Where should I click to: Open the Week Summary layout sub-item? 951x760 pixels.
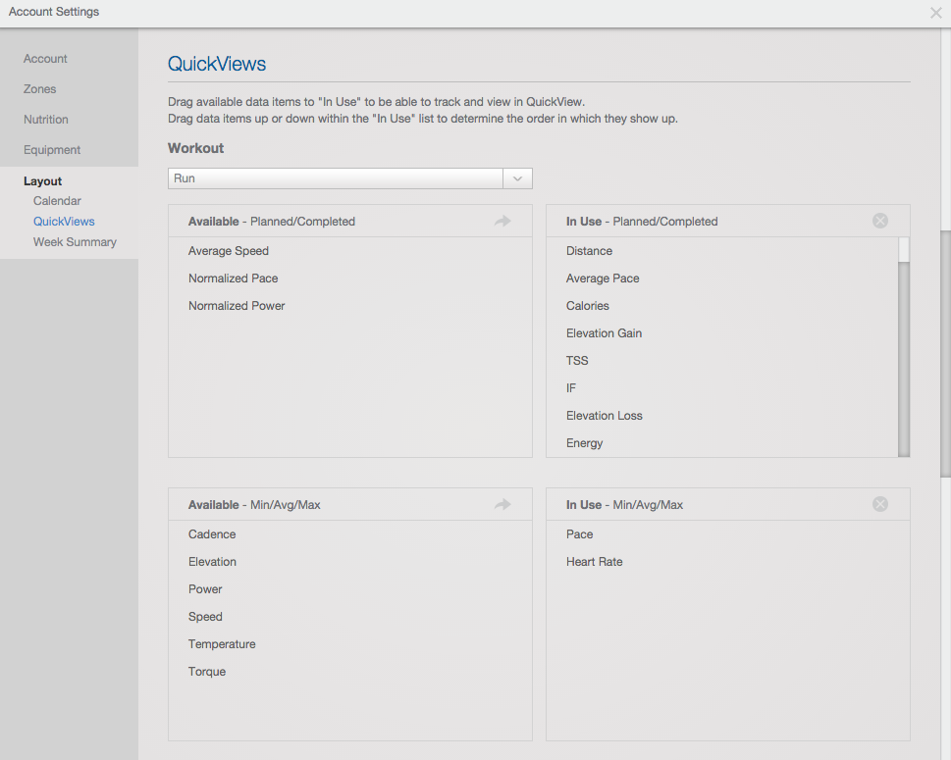pos(75,242)
